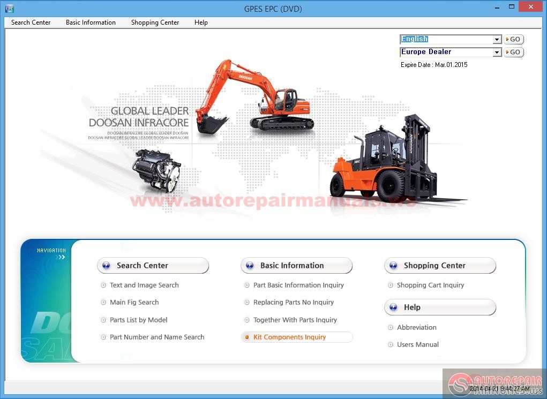Click bullet icon beside Main Fig Search
The width and height of the screenshot is (547, 399).
click(103, 303)
